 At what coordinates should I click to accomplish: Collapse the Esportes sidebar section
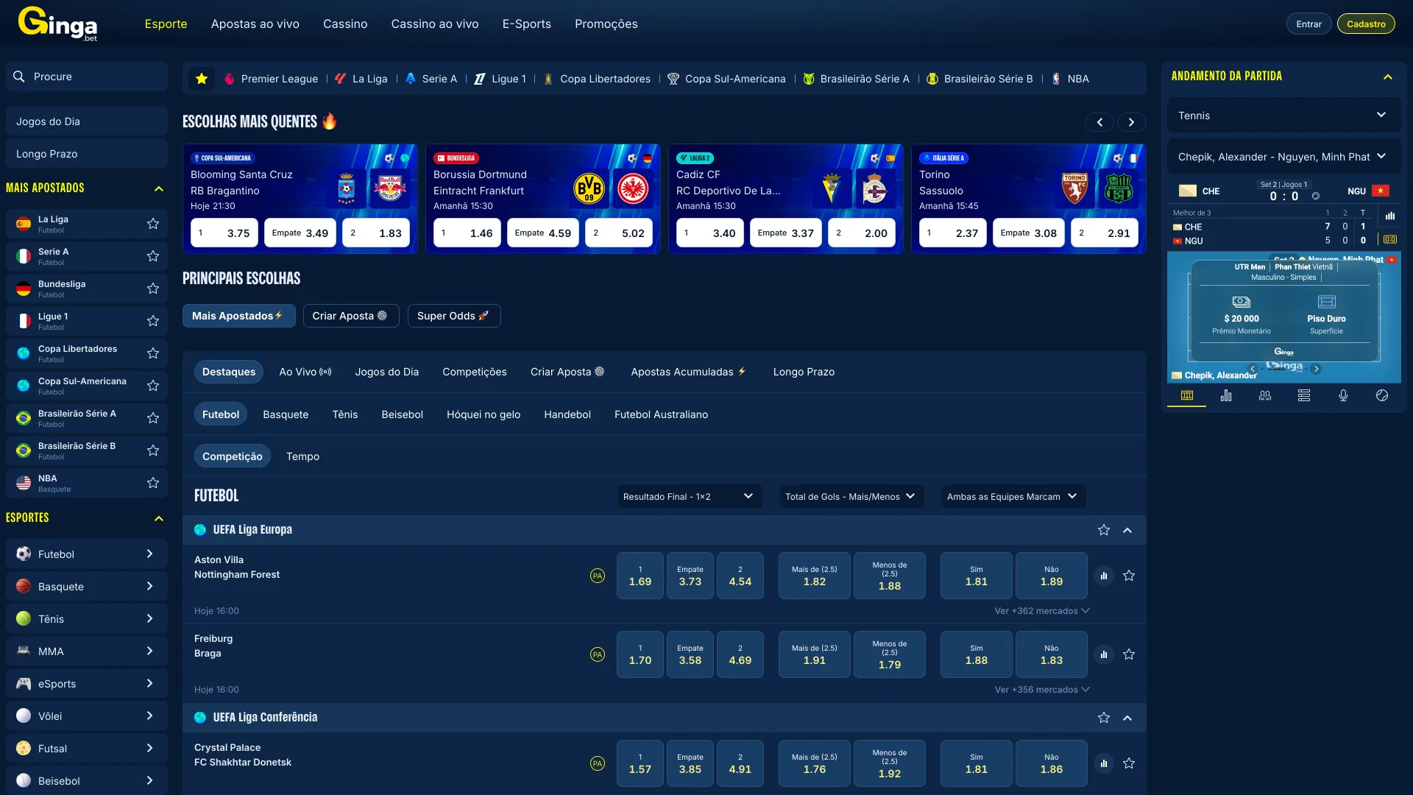click(x=158, y=518)
